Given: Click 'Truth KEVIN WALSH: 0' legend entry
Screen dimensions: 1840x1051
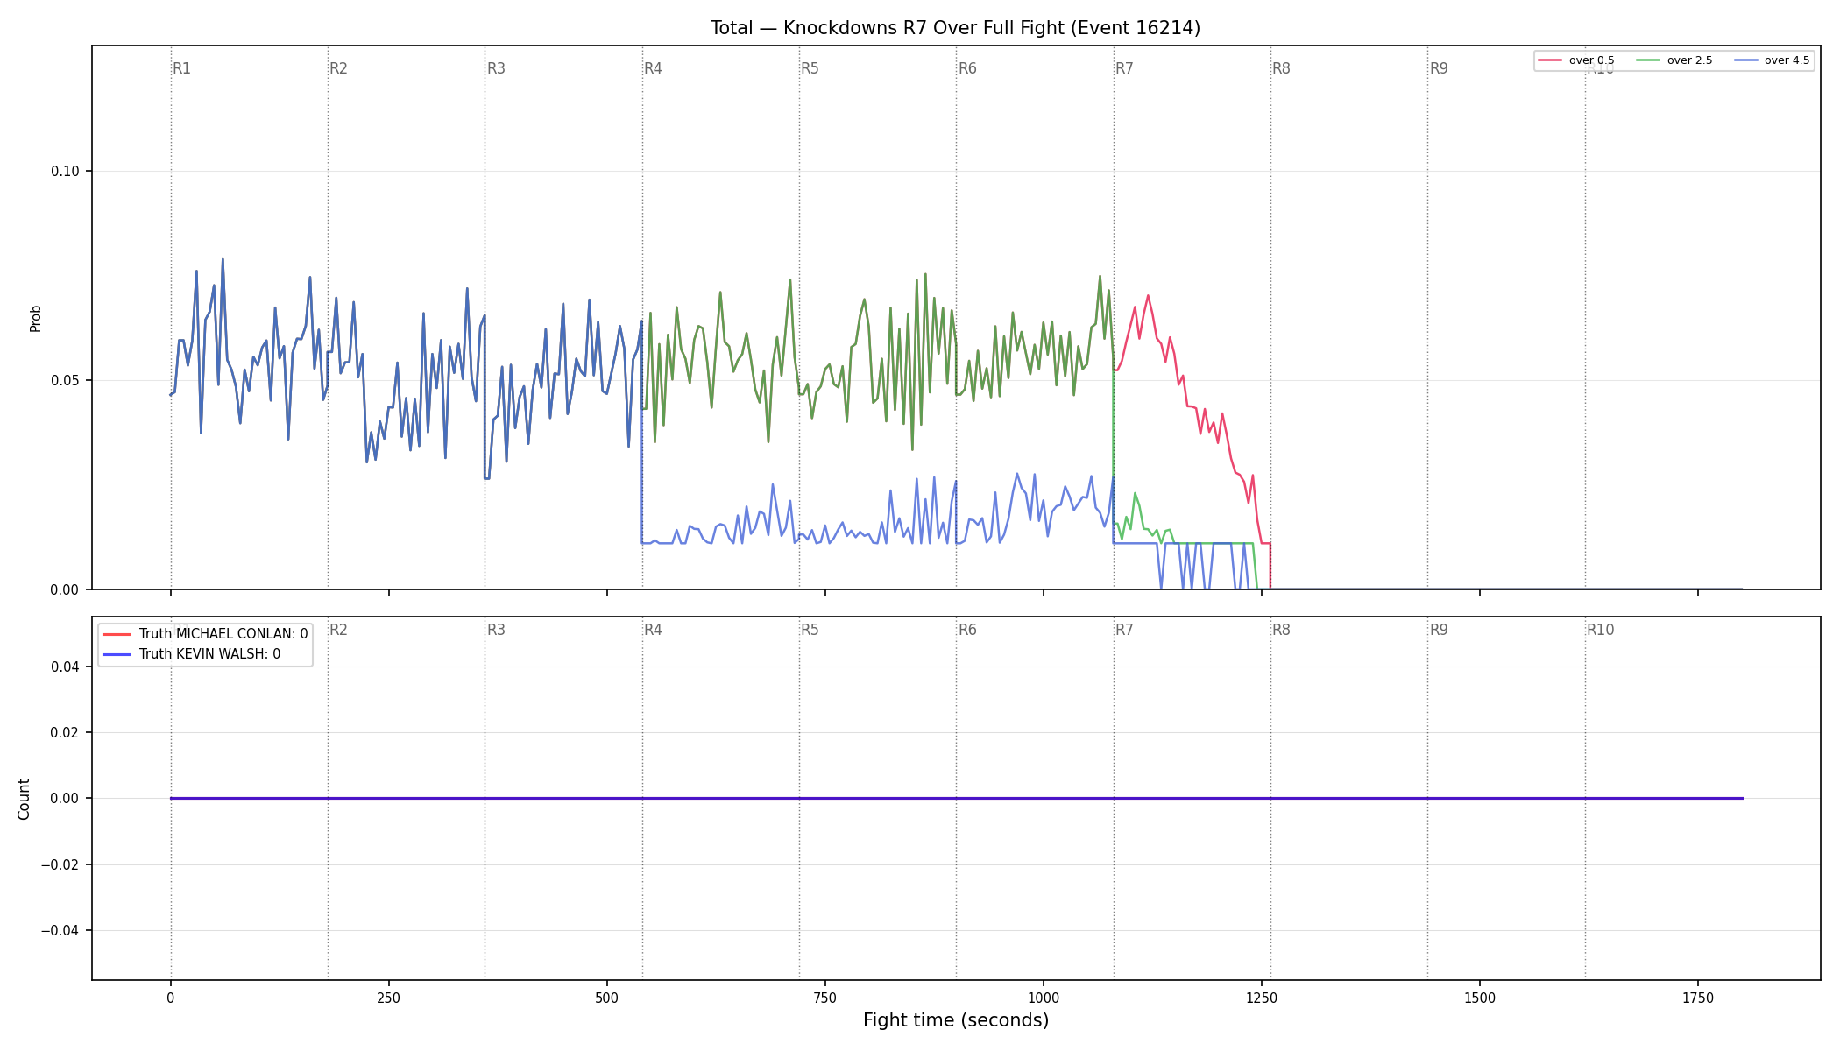Looking at the screenshot, I should pos(209,654).
